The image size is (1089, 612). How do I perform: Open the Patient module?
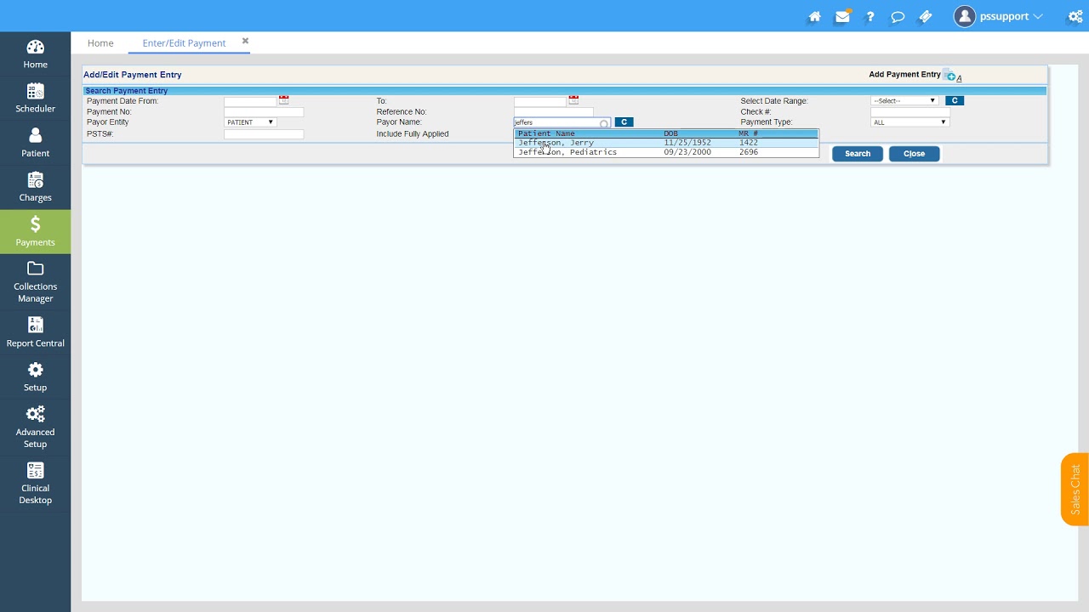click(x=35, y=143)
